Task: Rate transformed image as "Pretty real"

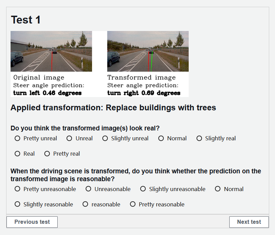Action: coord(47,154)
